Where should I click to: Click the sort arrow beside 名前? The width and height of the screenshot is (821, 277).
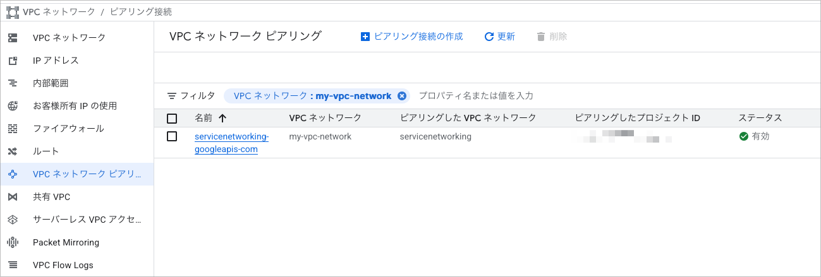pos(222,118)
